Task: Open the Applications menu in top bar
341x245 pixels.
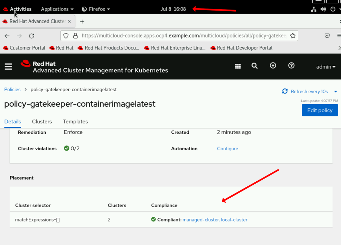Action: [57, 9]
